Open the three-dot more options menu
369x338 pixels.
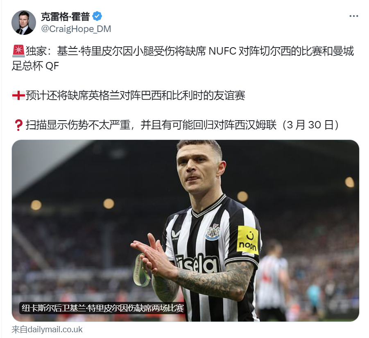(x=354, y=16)
